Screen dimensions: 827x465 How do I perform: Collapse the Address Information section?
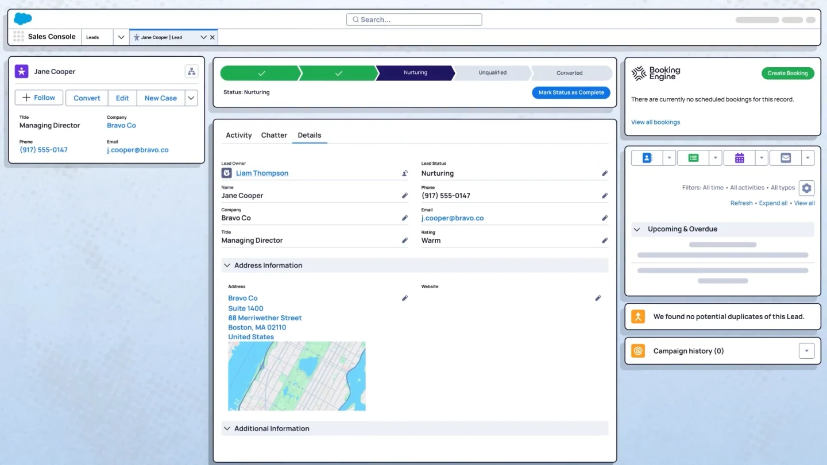[x=227, y=265]
